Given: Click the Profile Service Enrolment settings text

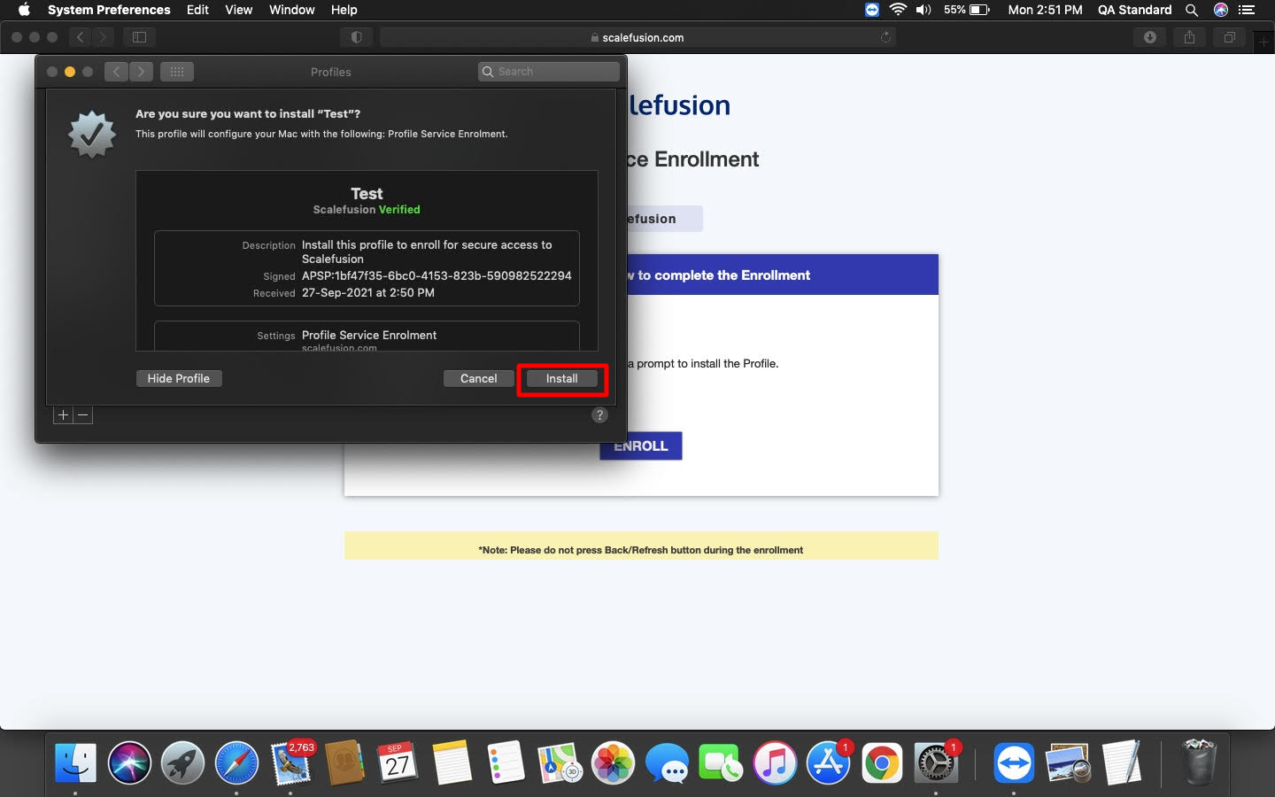Looking at the screenshot, I should pyautogui.click(x=369, y=335).
